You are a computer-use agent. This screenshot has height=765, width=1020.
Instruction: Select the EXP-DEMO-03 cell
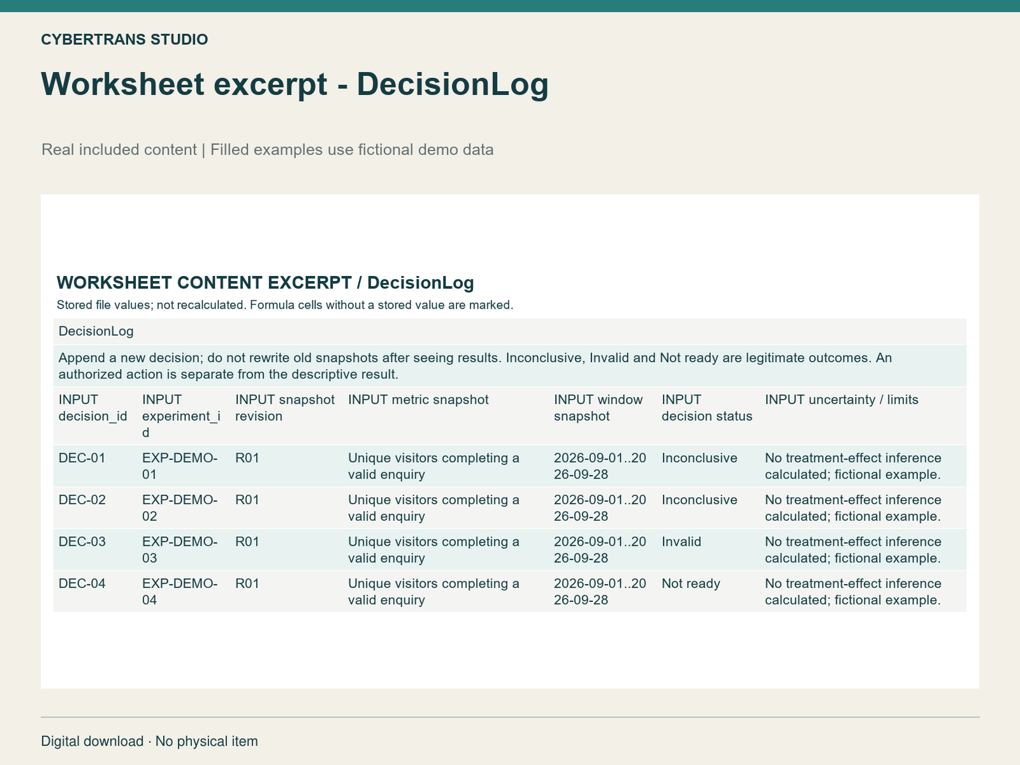coord(180,550)
